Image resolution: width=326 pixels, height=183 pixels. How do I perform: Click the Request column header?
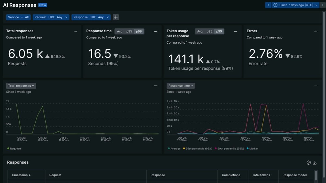coord(96,175)
